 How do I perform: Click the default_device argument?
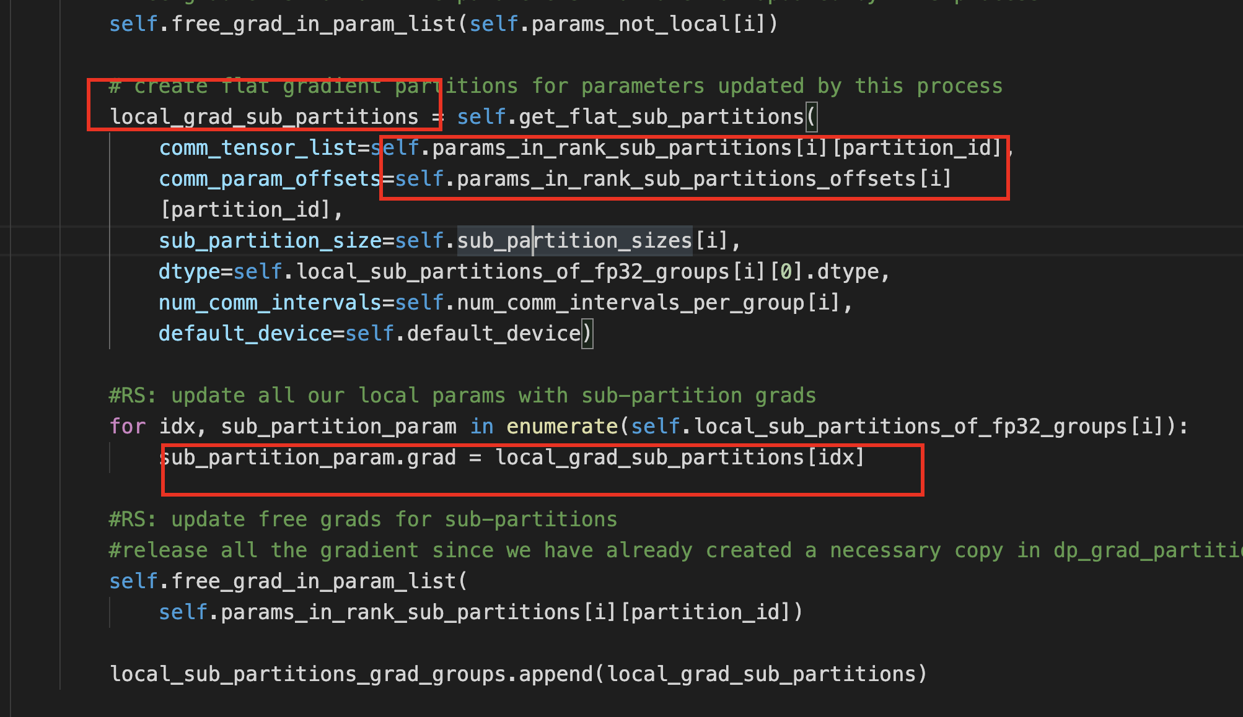click(248, 332)
